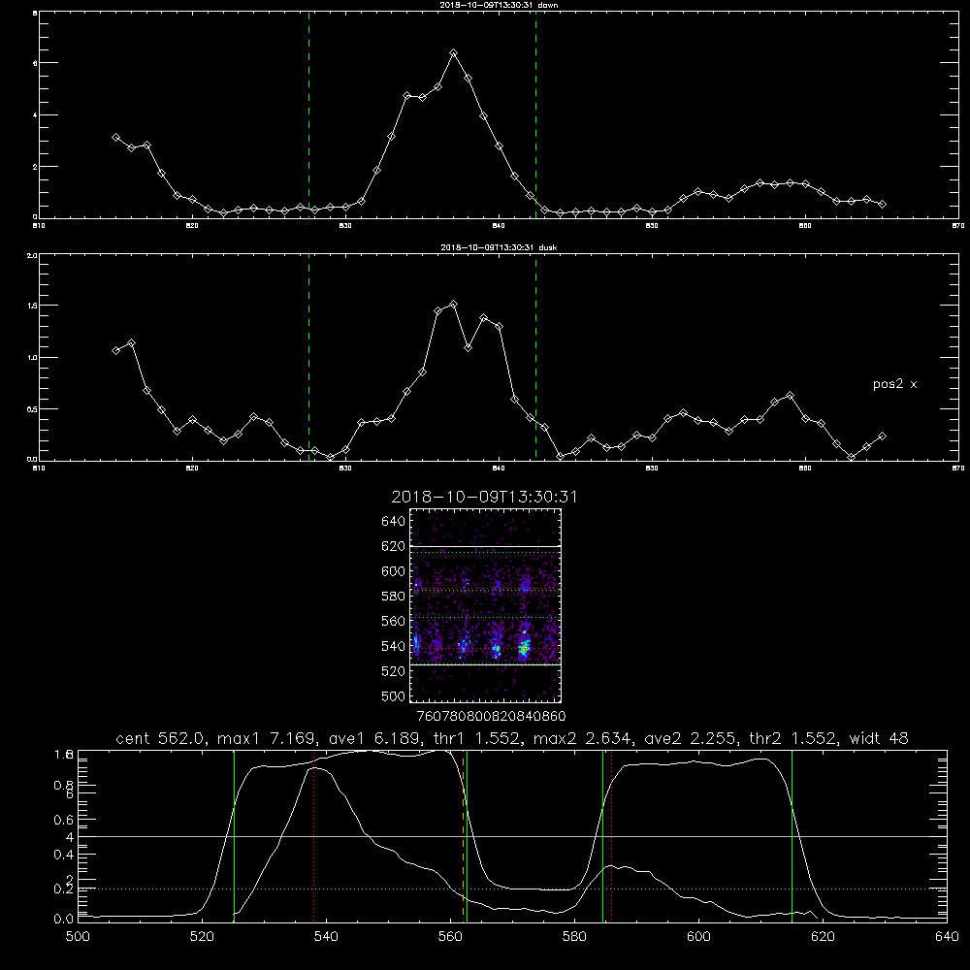Click the timestamp title above the heatmap
The image size is (970, 970).
pyautogui.click(x=484, y=497)
